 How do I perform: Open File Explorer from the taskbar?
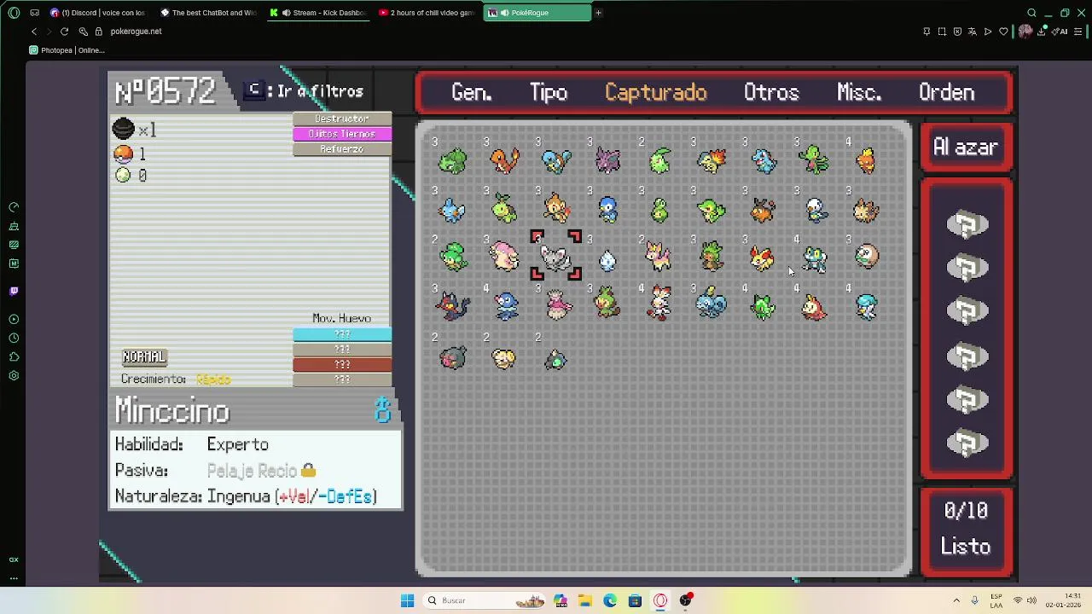point(585,600)
